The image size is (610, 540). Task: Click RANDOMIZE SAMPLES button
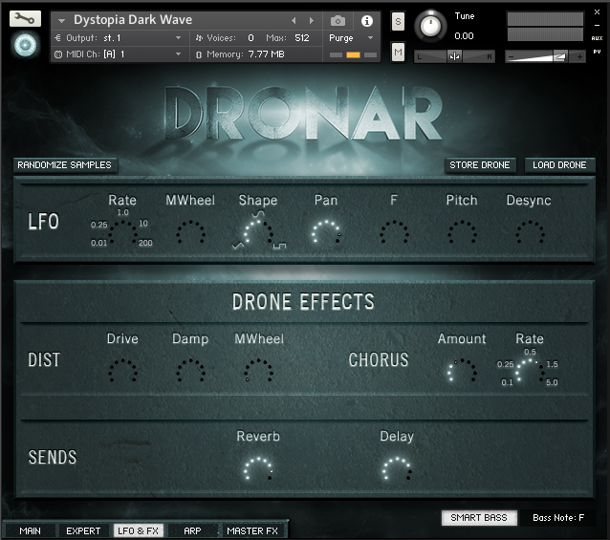(x=65, y=164)
